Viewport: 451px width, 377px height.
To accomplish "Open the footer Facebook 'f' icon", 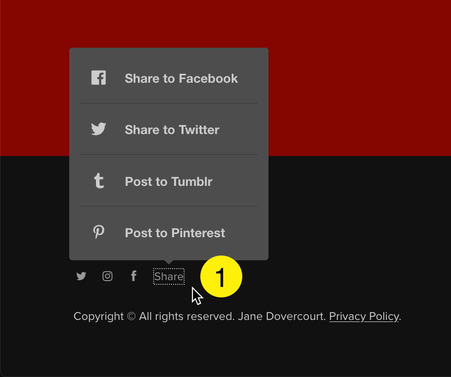I will click(x=133, y=276).
